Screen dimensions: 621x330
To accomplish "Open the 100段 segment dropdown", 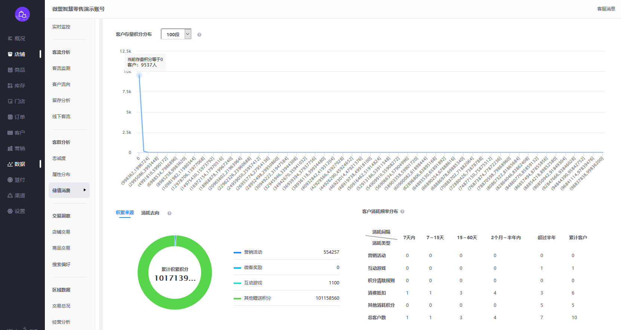I will pyautogui.click(x=176, y=34).
